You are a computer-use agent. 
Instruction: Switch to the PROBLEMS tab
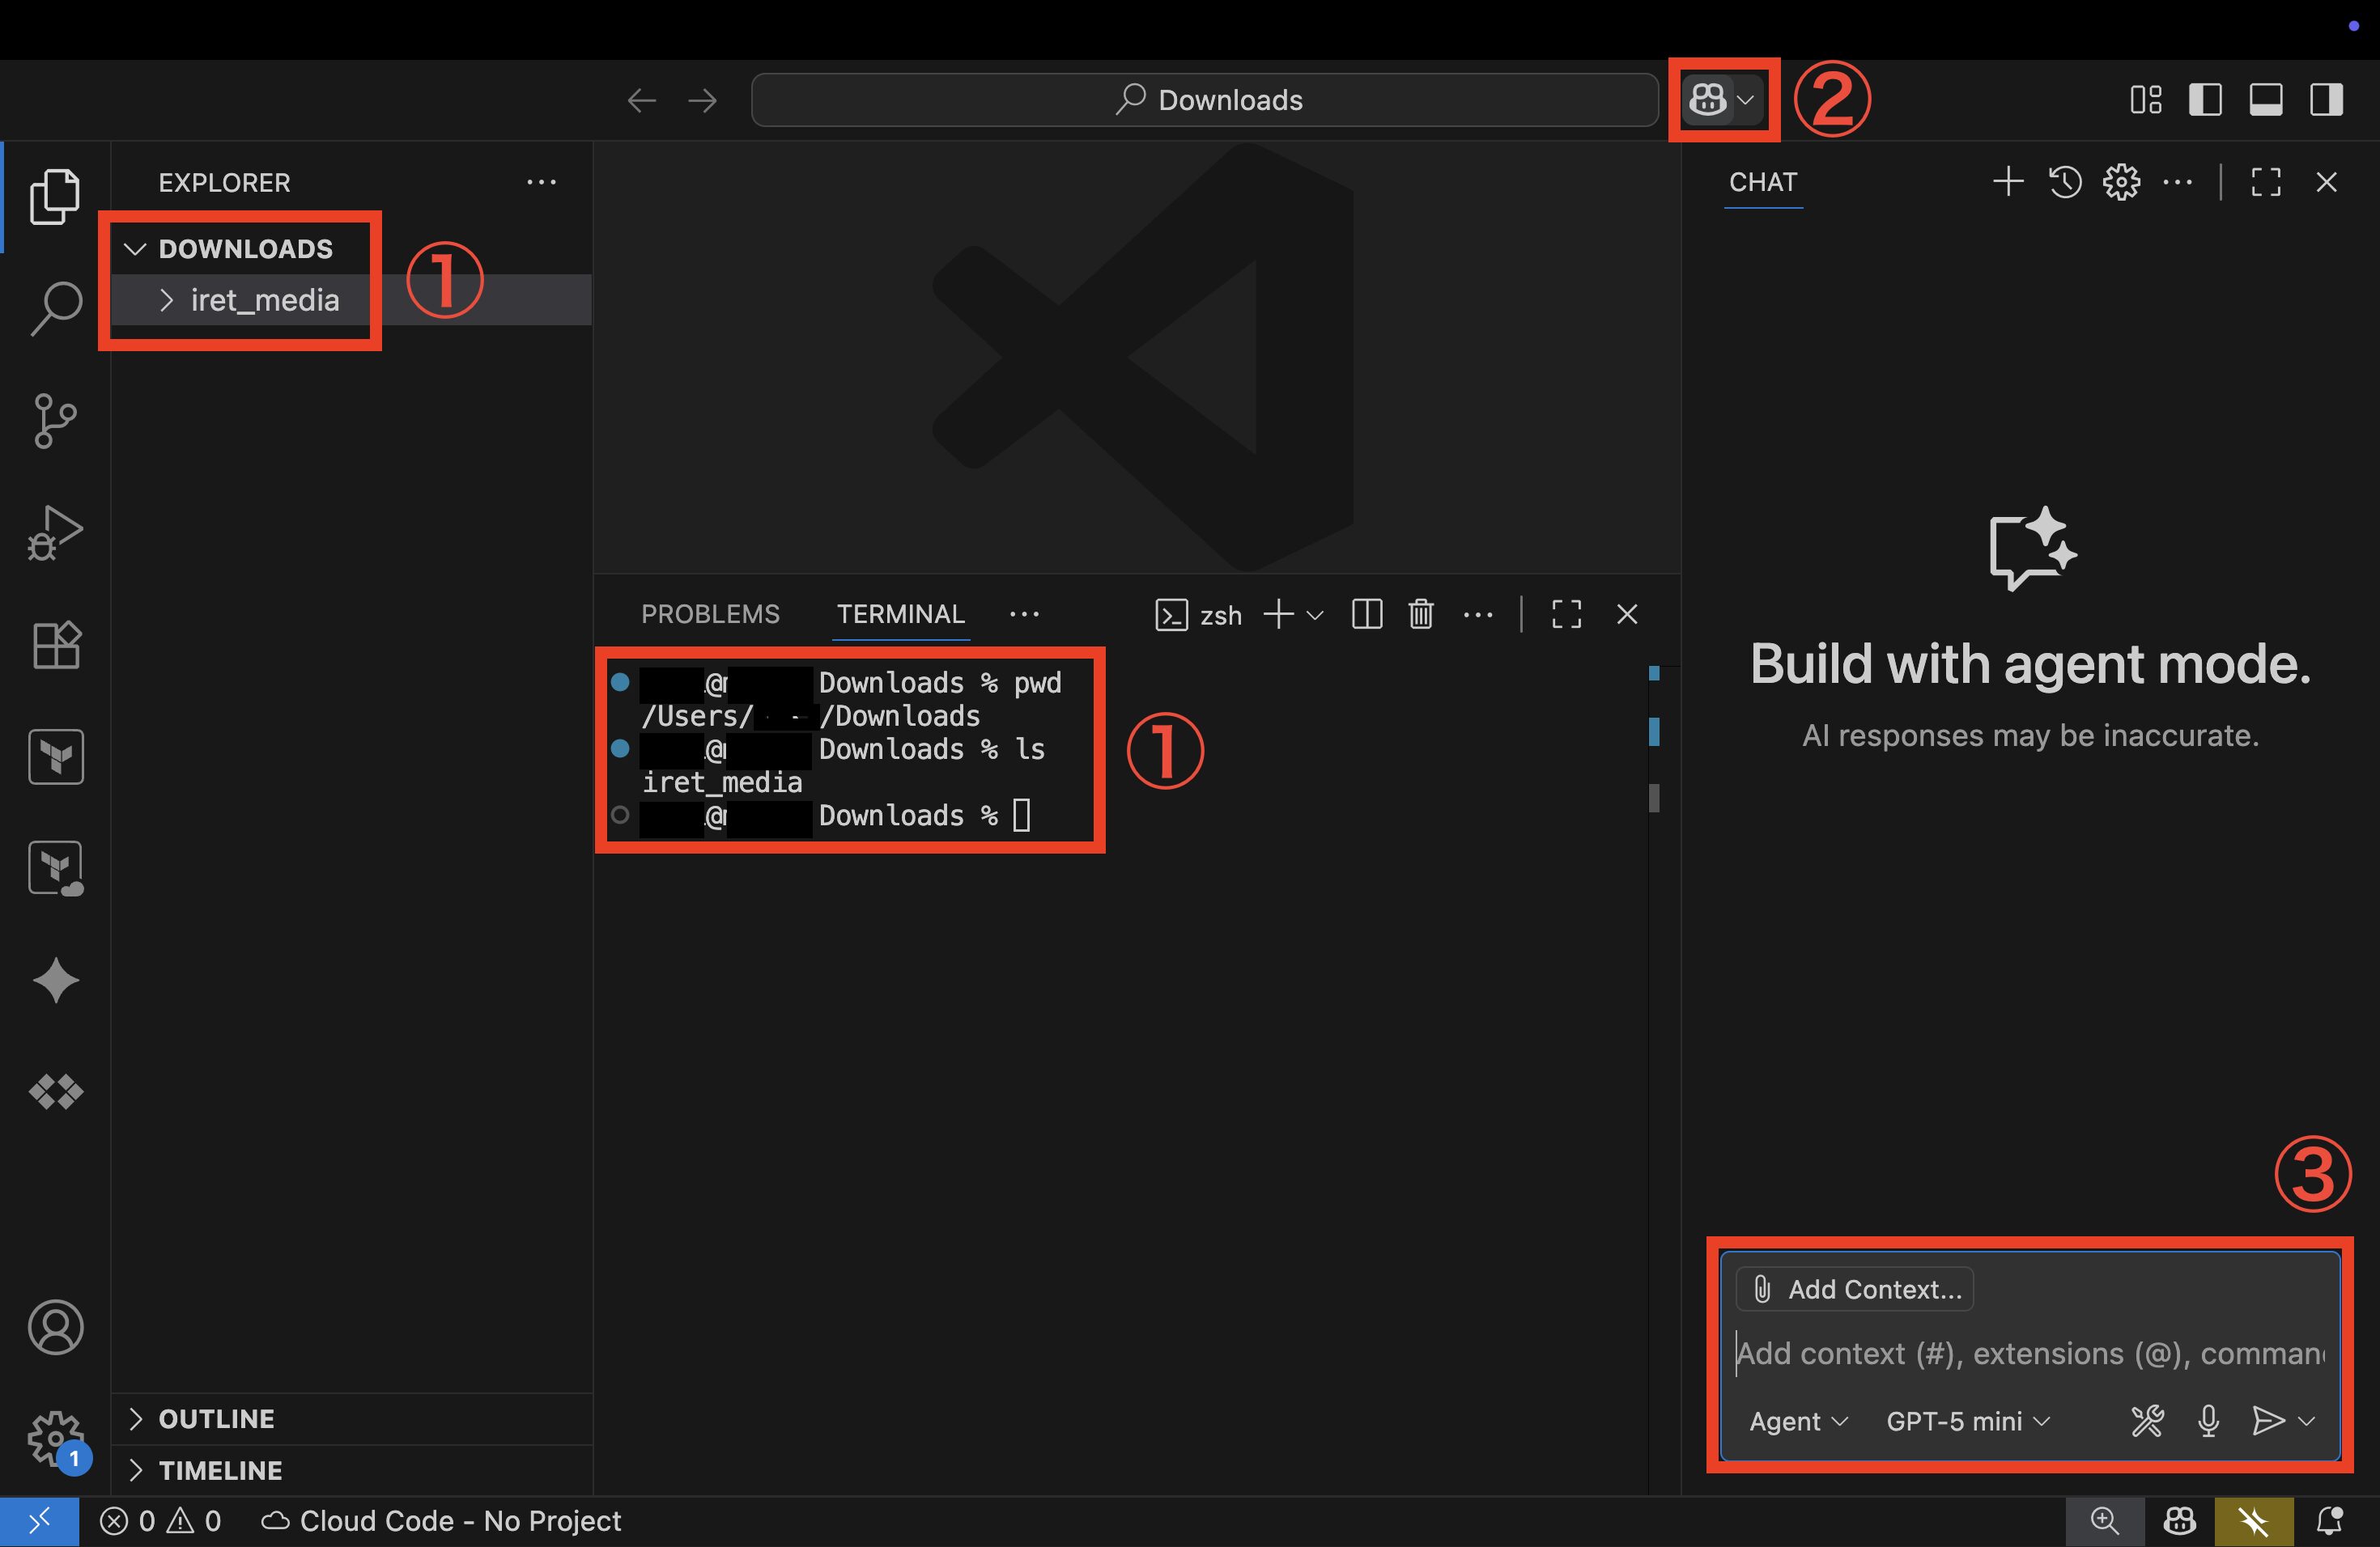point(710,613)
